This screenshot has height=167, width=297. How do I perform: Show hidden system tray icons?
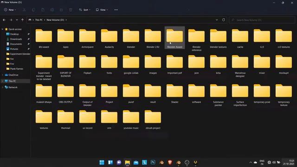tap(251, 162)
